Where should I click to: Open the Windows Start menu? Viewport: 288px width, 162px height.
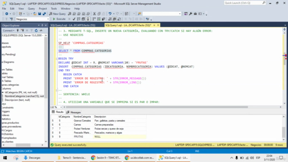click(x=5, y=158)
